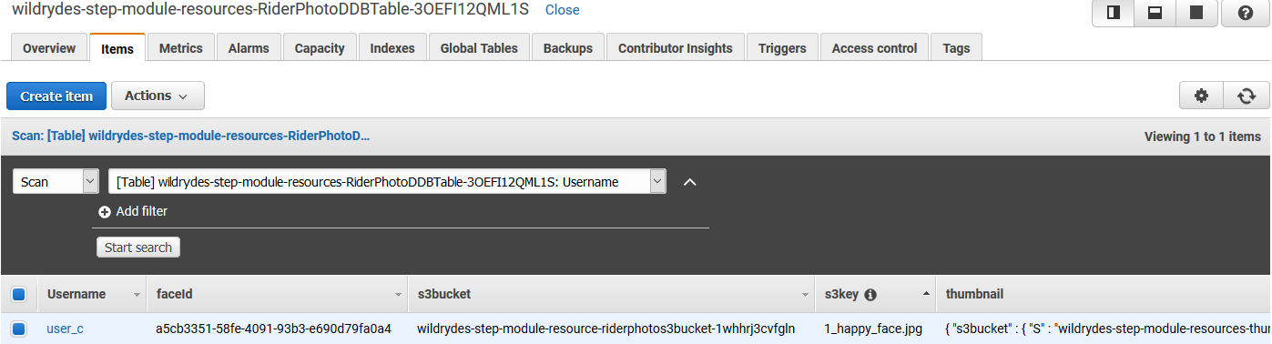Open the table/index selection dropdown

point(387,182)
